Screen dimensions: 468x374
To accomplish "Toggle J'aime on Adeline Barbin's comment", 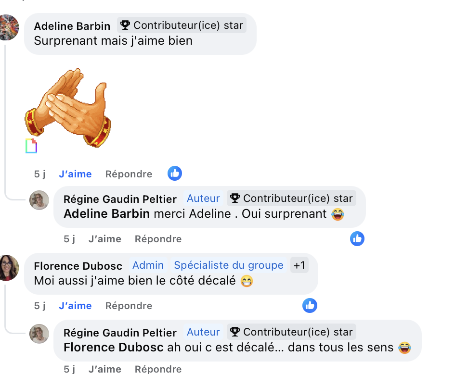I will pos(75,174).
